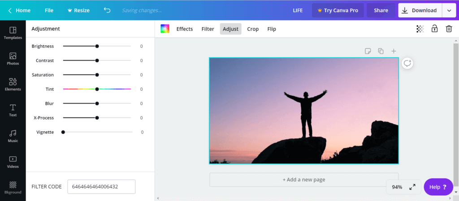Click the add comment bubble icon
The height and width of the screenshot is (201, 459).
407,64
